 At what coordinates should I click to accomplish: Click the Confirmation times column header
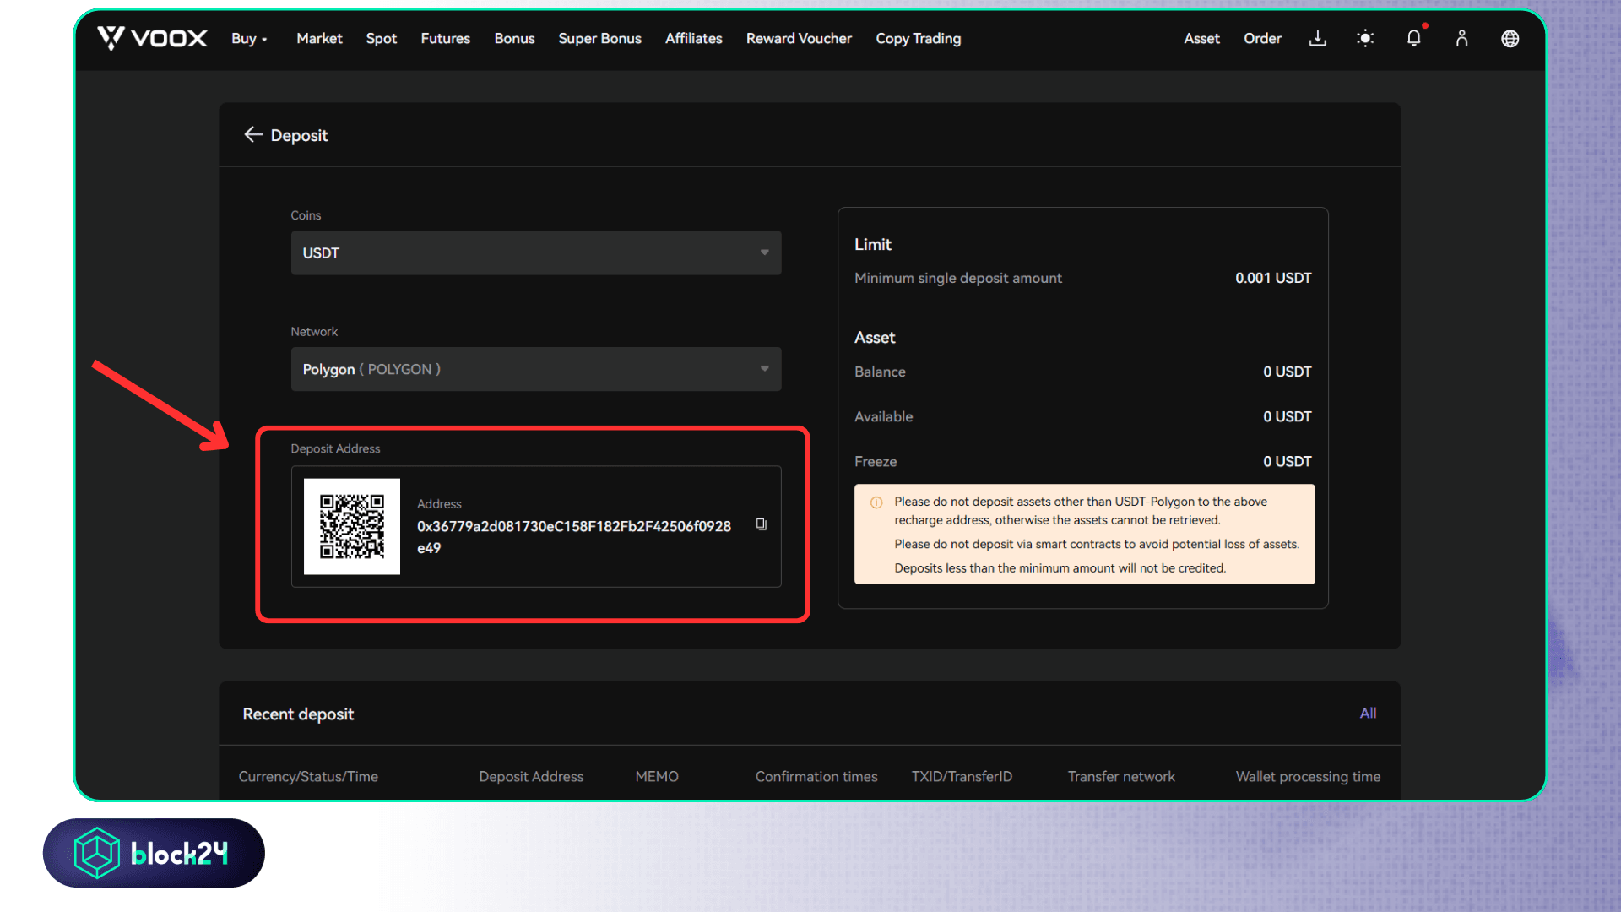tap(816, 776)
